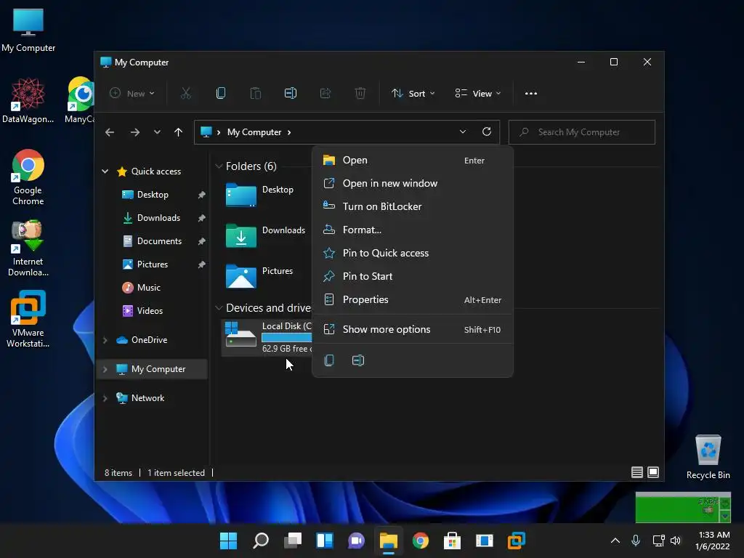Click the Local Disk (C:) drive icon
Image resolution: width=744 pixels, height=558 pixels.
pyautogui.click(x=241, y=335)
